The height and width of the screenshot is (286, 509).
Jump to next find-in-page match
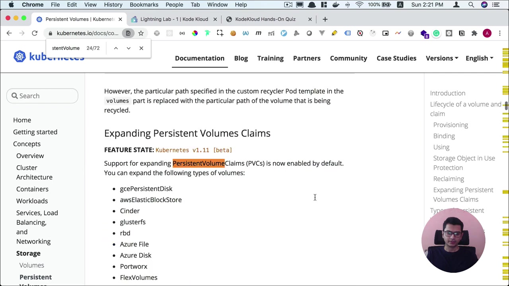pyautogui.click(x=128, y=48)
